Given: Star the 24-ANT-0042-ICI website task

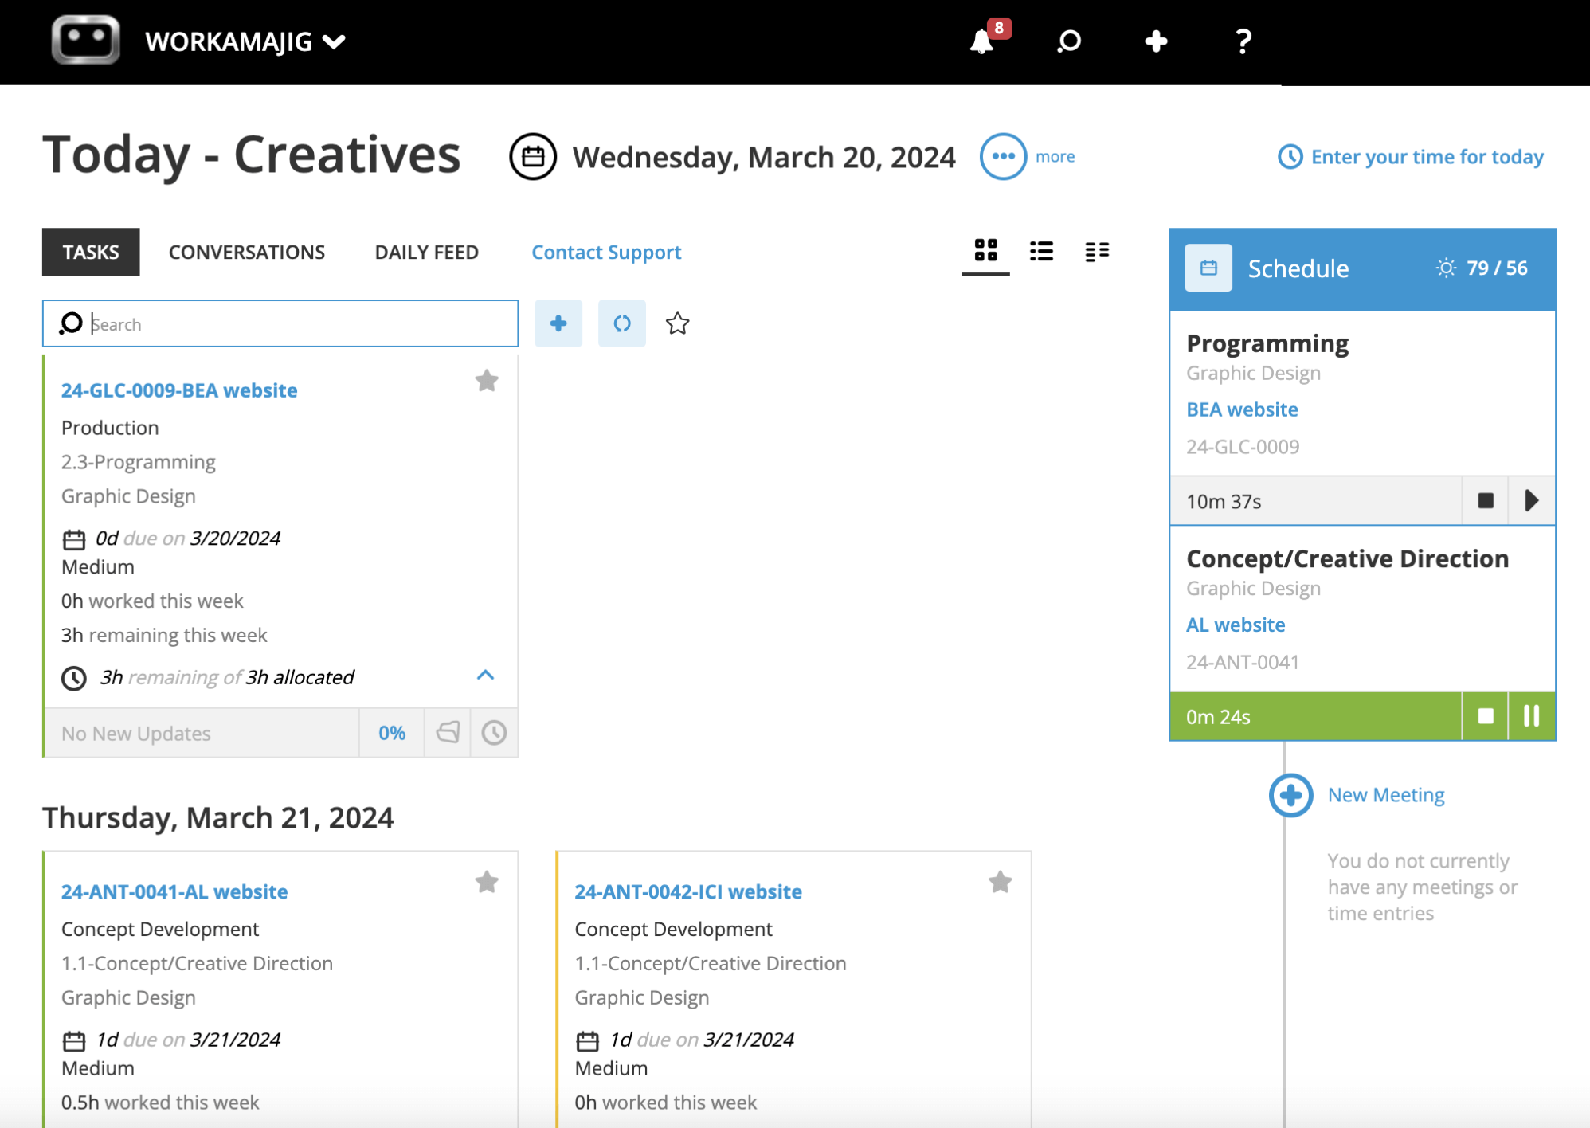Looking at the screenshot, I should click(x=1001, y=882).
